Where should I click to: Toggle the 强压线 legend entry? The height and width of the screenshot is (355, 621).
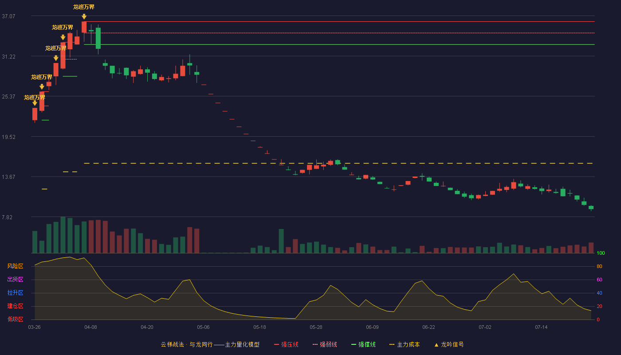click(286, 344)
